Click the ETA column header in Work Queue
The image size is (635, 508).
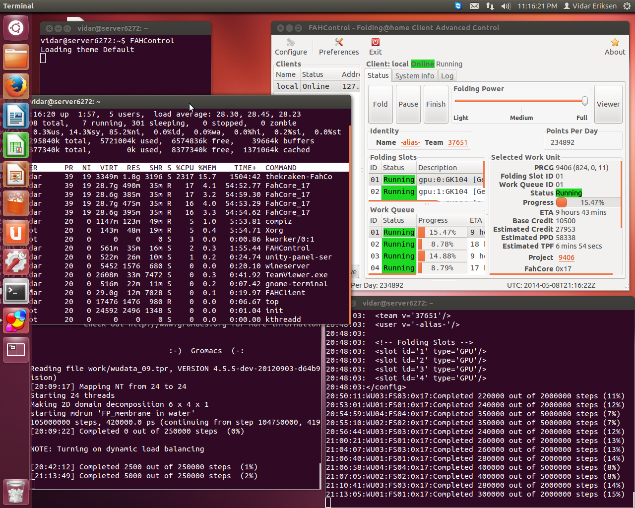click(476, 220)
